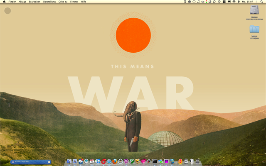This screenshot has width=266, height=166.
Task: Open the Hilfe menu
Action: (x=84, y=2)
